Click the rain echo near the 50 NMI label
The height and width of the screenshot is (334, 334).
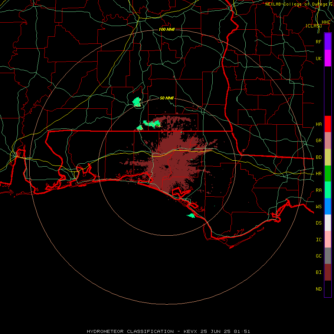coord(137,102)
